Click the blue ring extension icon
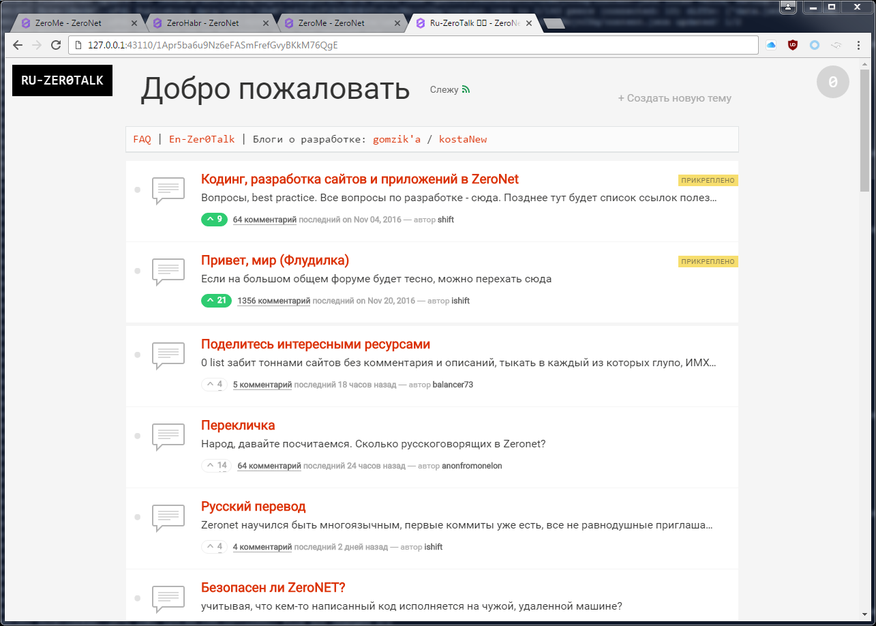Screen dimensions: 876x626 [815, 45]
